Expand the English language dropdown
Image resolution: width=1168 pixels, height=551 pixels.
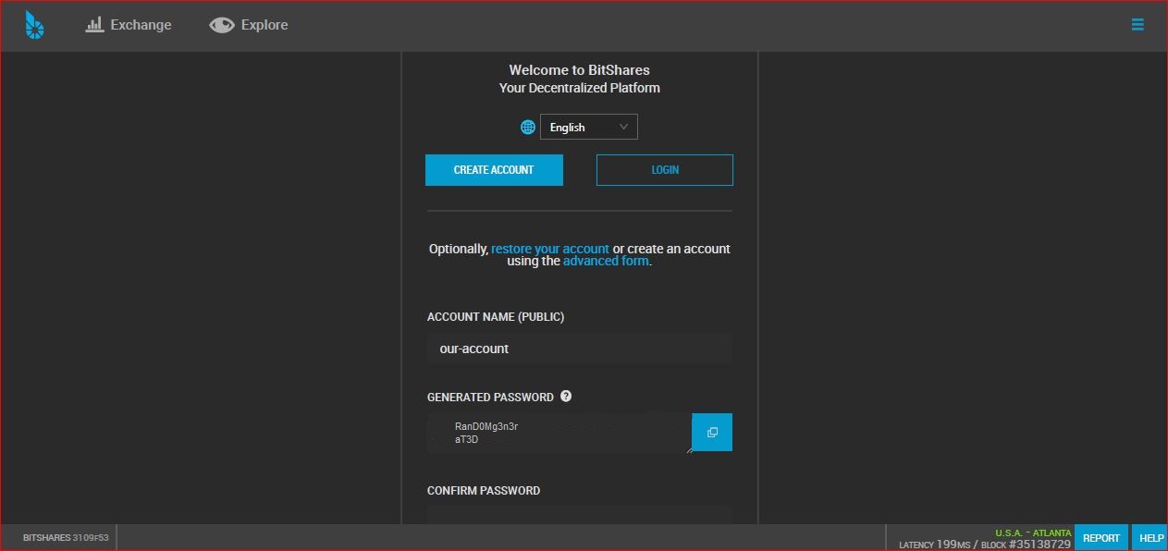coord(589,127)
